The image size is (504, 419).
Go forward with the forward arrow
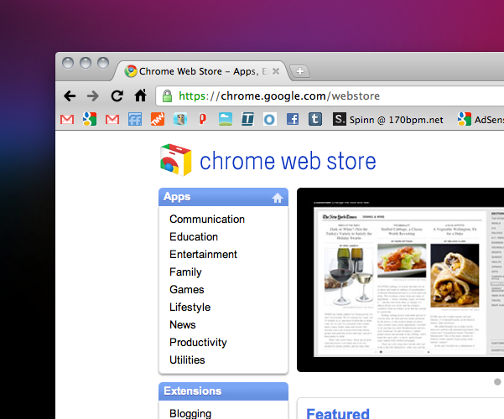tap(93, 96)
